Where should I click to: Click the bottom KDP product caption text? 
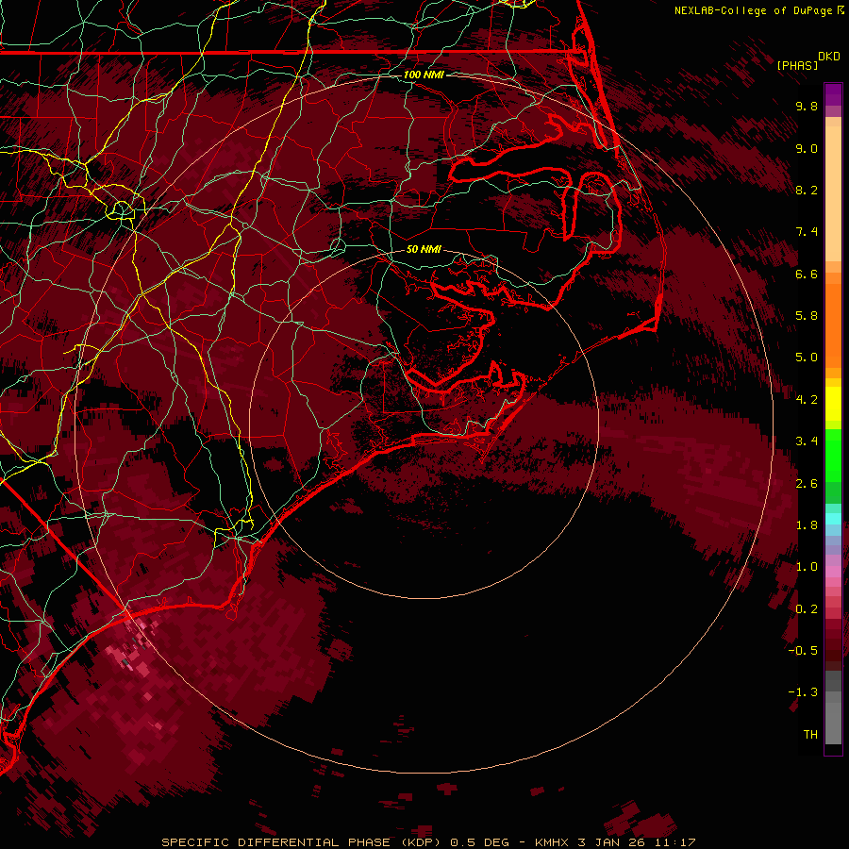429,842
